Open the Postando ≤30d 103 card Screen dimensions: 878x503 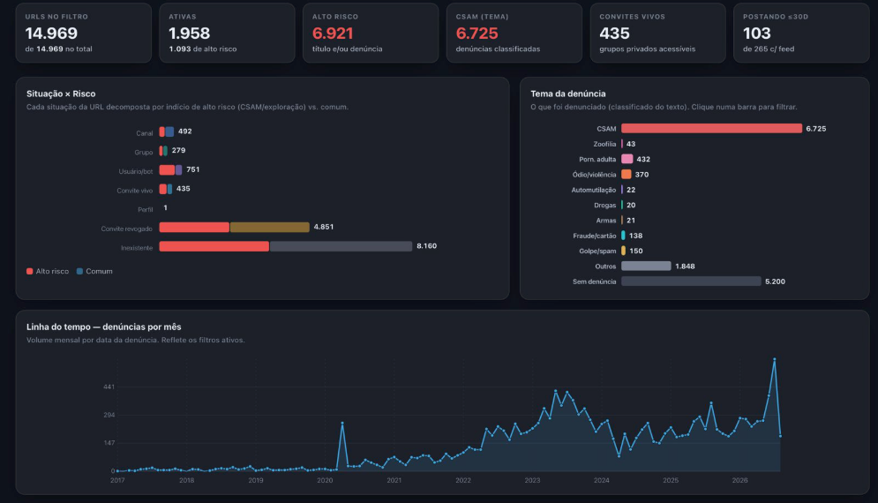coord(801,33)
